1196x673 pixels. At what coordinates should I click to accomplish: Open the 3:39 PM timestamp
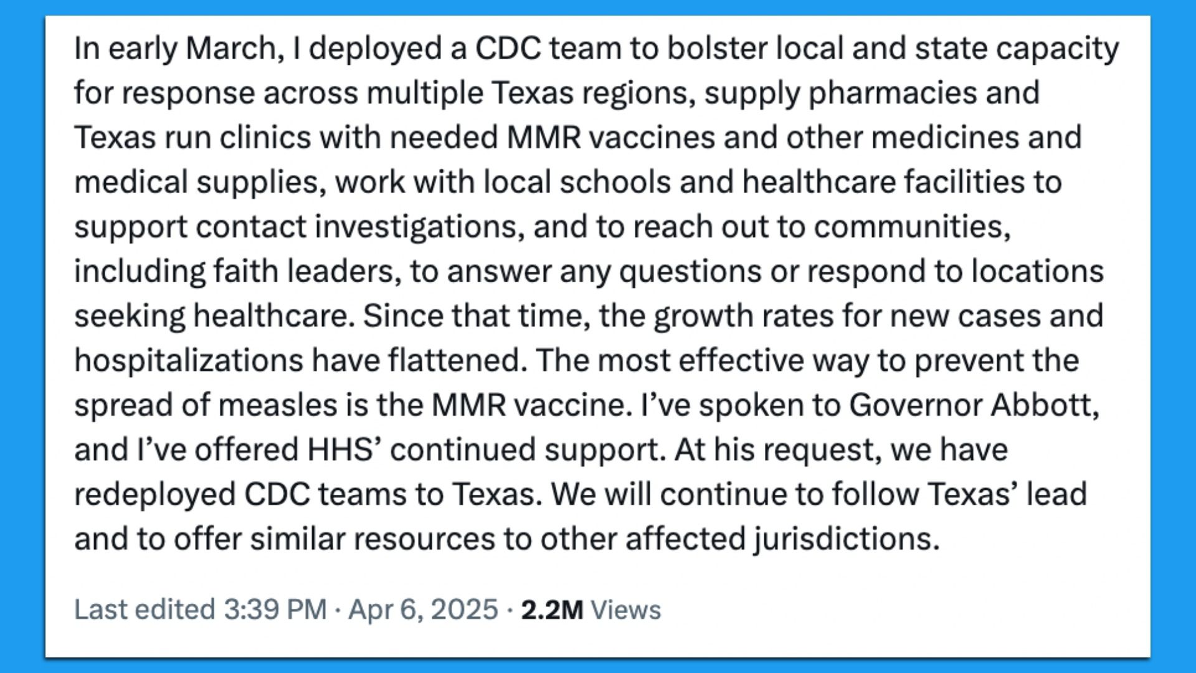(x=275, y=609)
